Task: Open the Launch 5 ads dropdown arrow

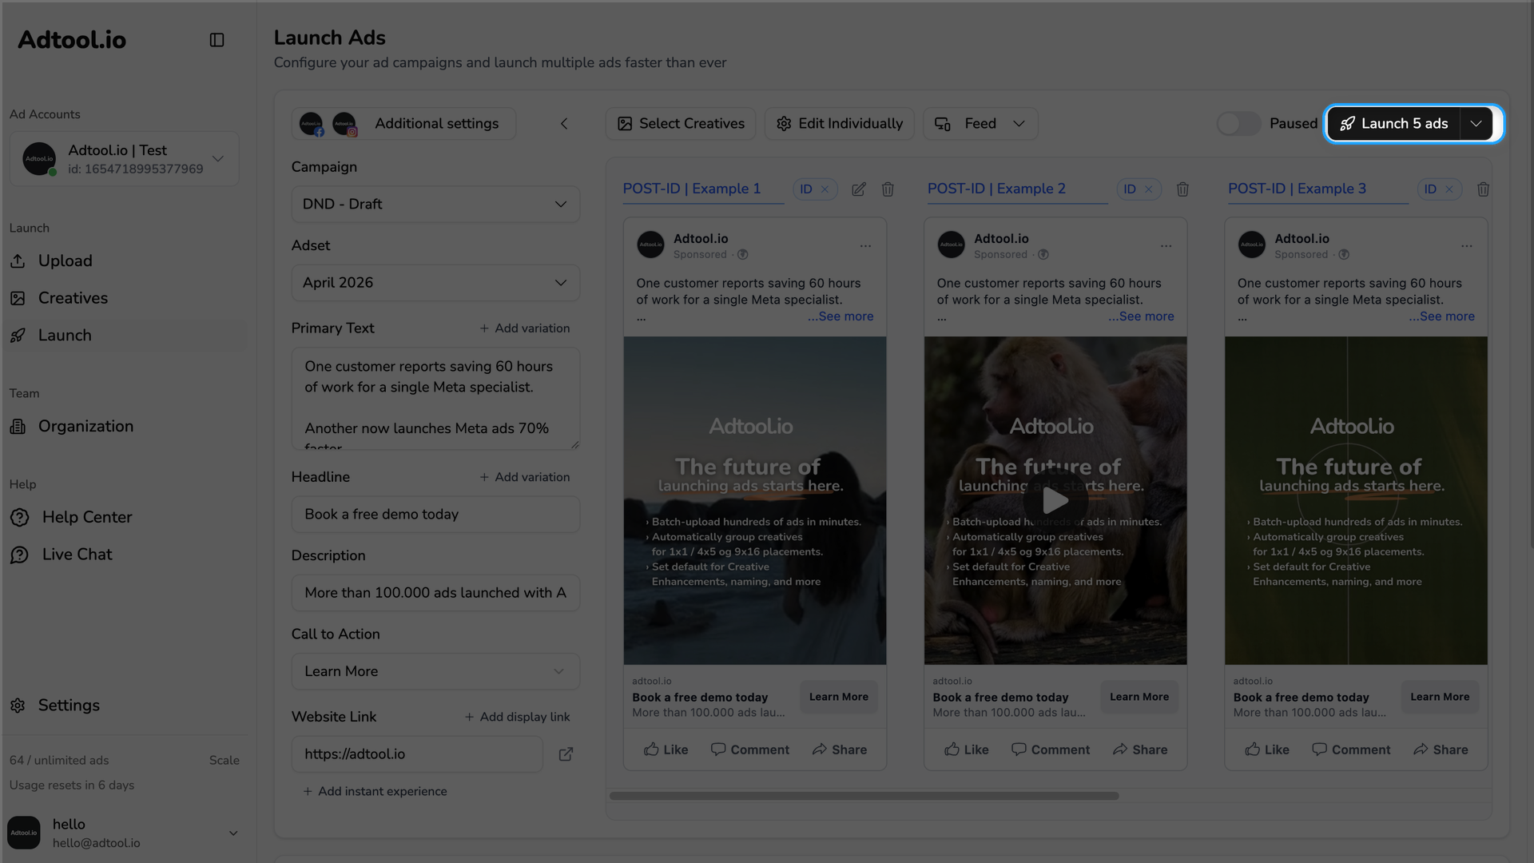Action: (1476, 124)
